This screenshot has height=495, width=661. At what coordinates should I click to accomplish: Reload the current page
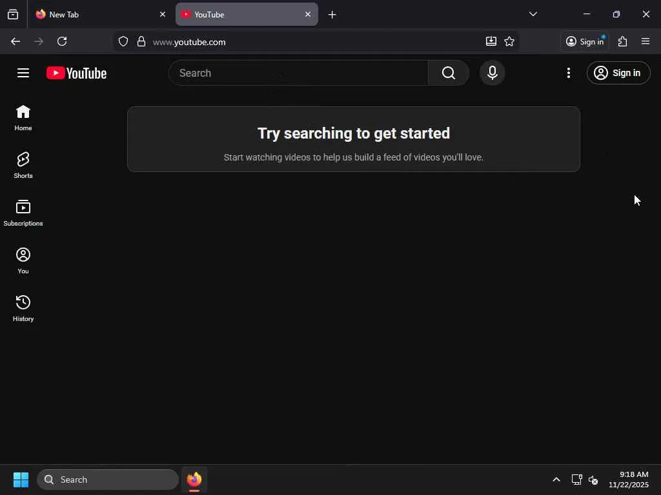coord(62,41)
